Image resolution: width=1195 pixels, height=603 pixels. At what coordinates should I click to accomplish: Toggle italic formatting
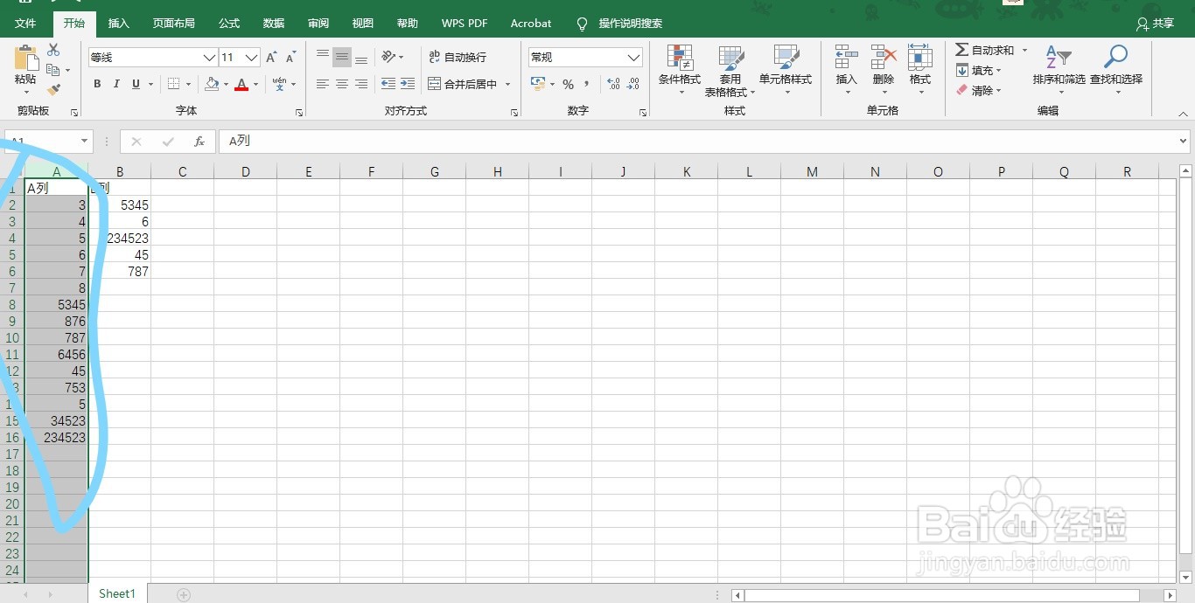click(x=116, y=84)
